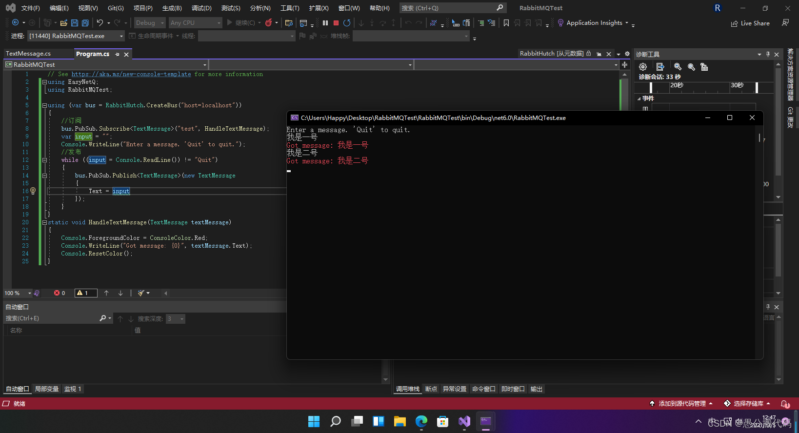Toggle the bookmark icon in the toolbar

[x=506, y=22]
